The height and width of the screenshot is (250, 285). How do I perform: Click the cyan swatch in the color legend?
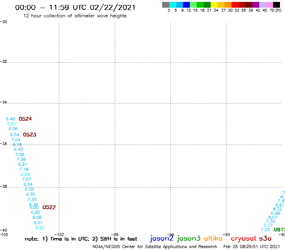pos(173,5)
